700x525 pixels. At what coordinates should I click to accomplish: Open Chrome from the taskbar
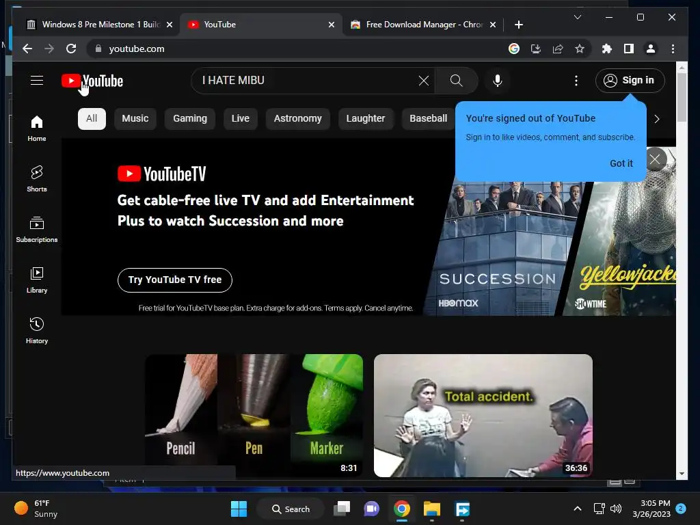click(x=402, y=509)
